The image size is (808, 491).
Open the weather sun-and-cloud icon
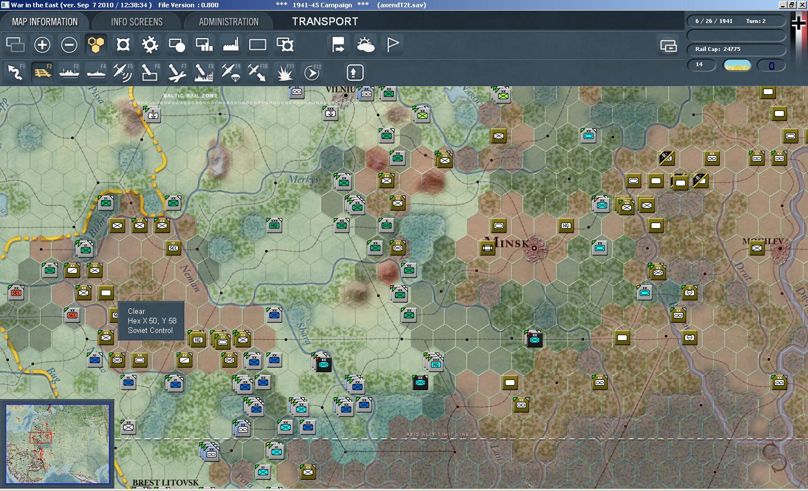pyautogui.click(x=365, y=45)
